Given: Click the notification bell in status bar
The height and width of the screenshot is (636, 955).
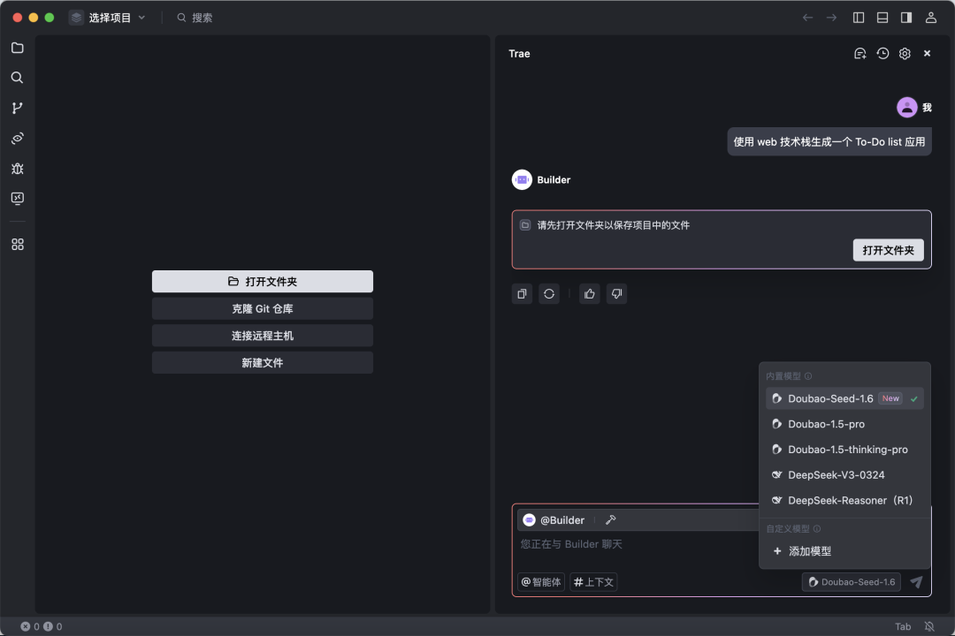Looking at the screenshot, I should (929, 626).
